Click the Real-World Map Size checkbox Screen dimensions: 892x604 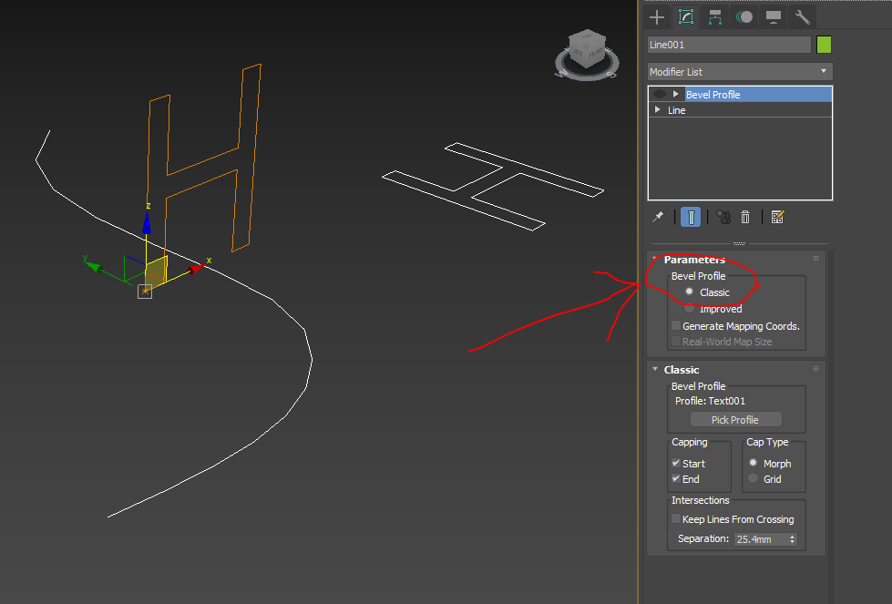point(676,342)
